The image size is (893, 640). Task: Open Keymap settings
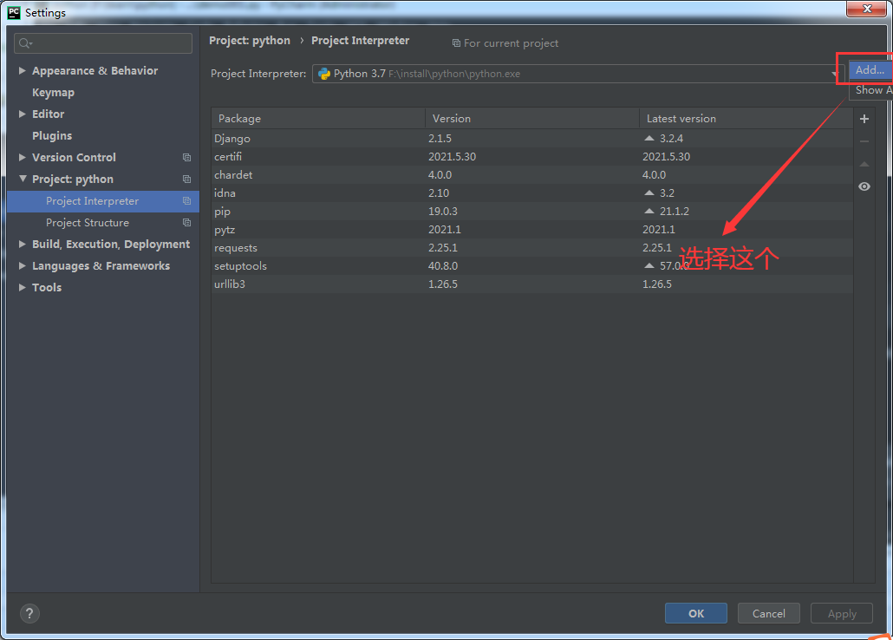(53, 92)
